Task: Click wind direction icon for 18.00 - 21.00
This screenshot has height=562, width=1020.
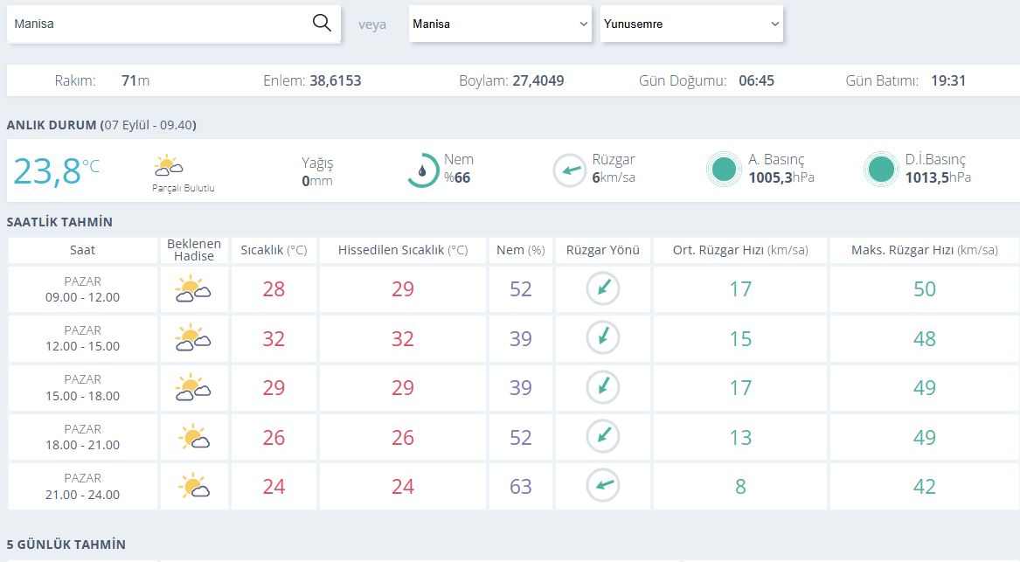Action: point(603,436)
